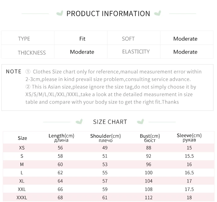
Task: Click the THICKNESS label cell
Action: pos(32,52)
